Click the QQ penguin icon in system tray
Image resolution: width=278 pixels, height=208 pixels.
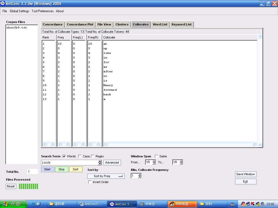coord(243,204)
